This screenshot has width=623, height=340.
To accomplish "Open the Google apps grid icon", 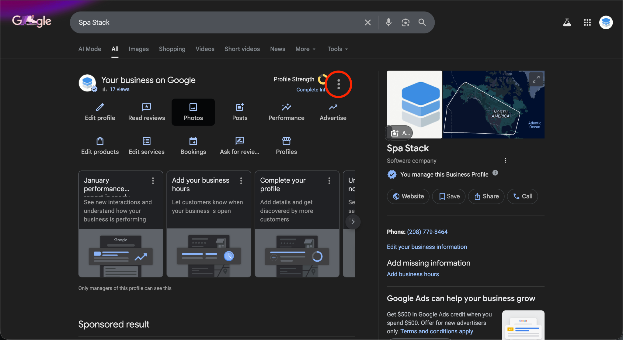I will coord(587,22).
